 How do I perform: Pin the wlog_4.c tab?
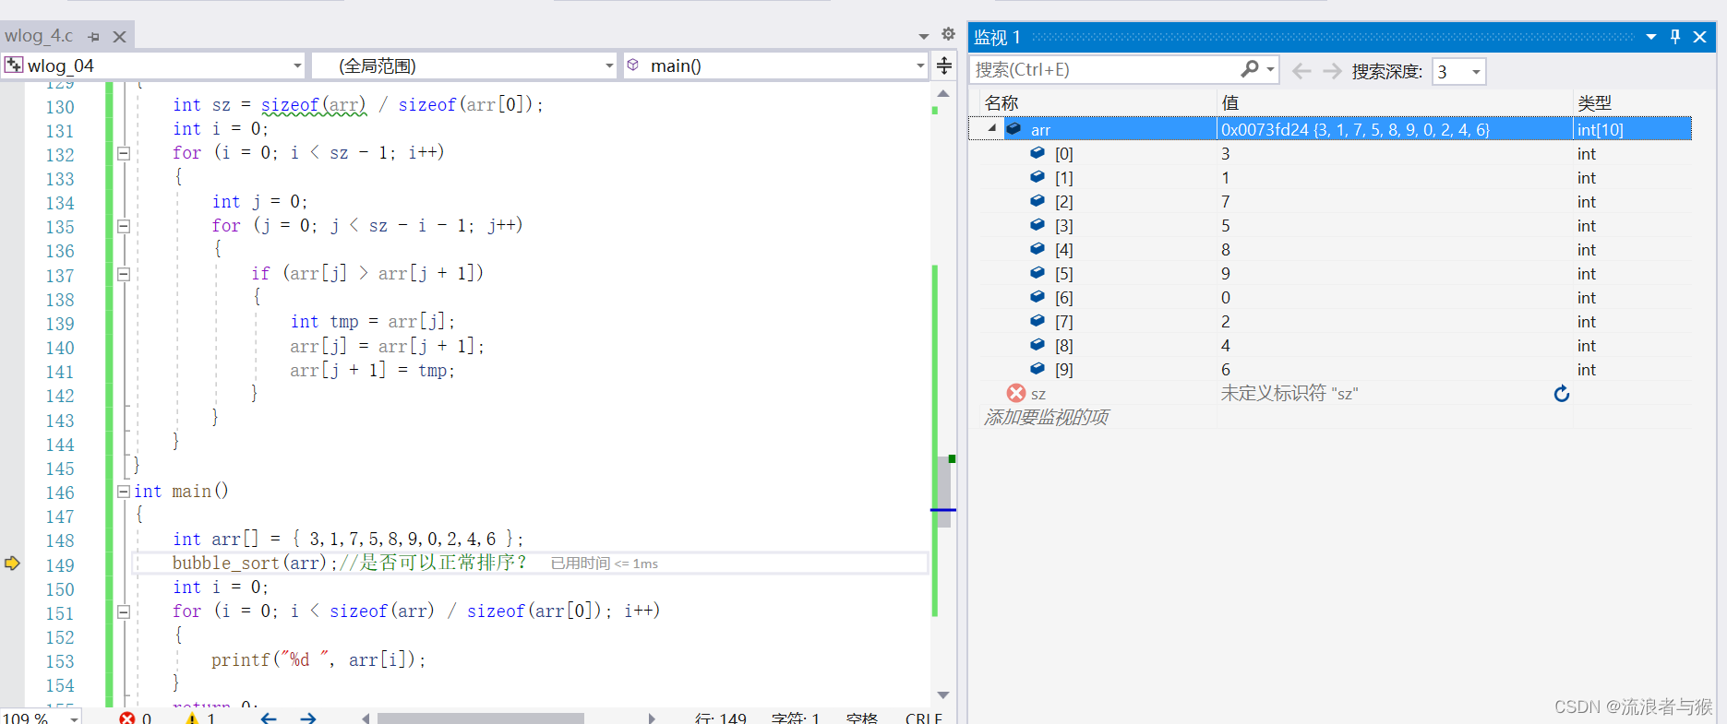tap(93, 37)
